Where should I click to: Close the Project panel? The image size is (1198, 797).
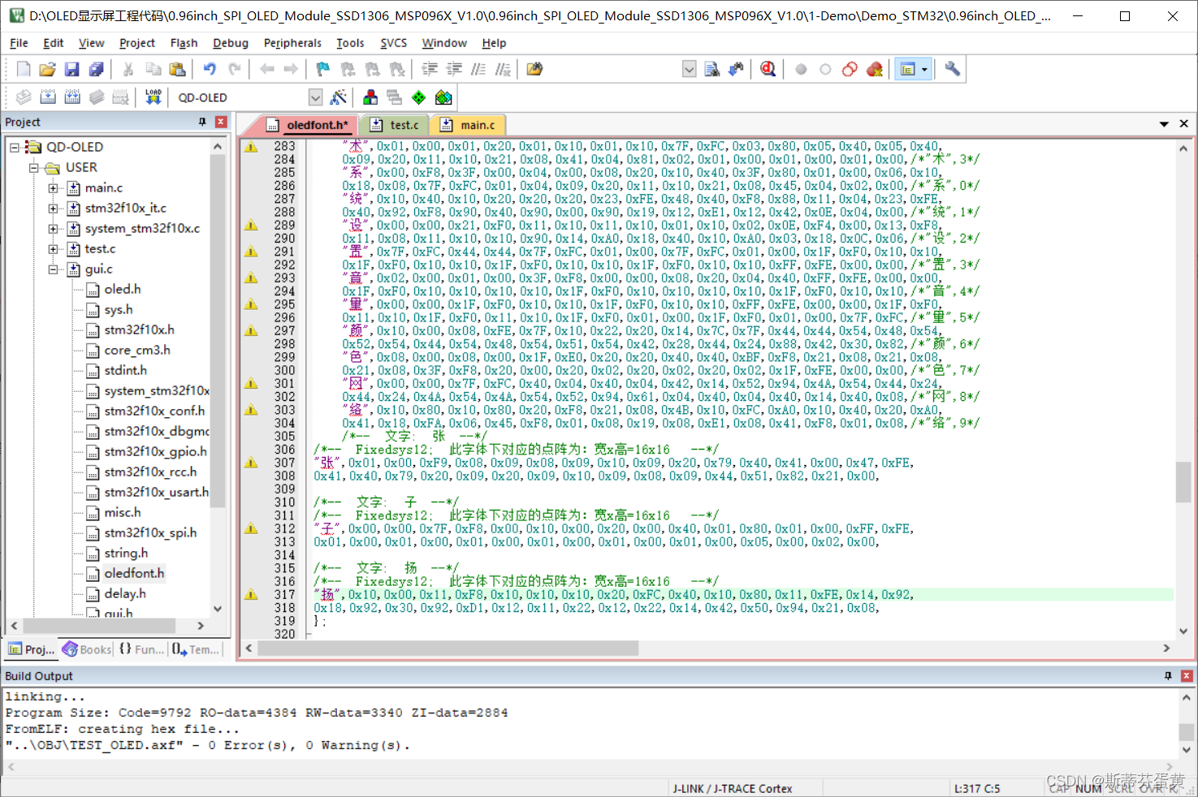click(221, 122)
